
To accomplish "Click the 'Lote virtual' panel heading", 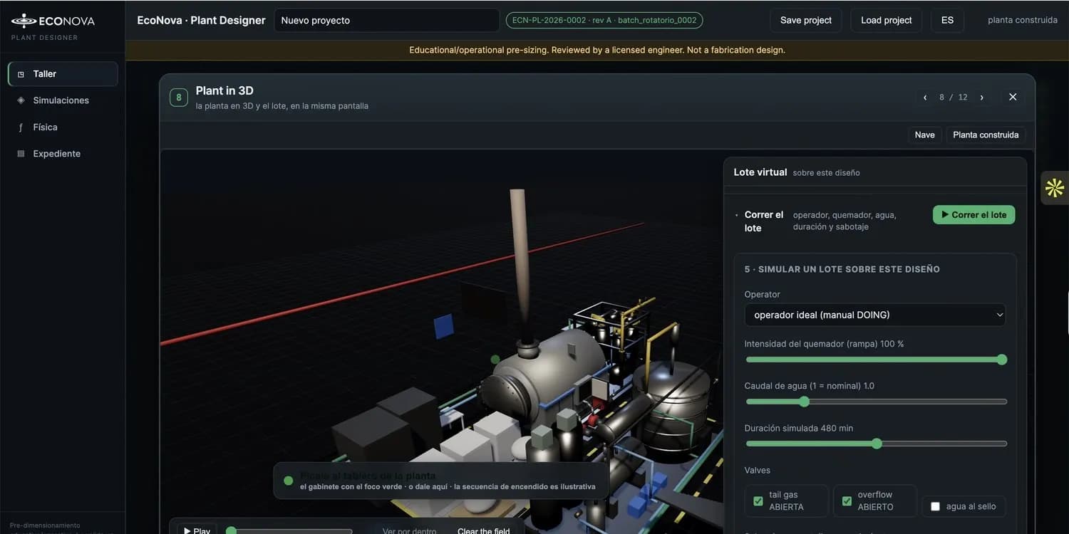I will (760, 172).
